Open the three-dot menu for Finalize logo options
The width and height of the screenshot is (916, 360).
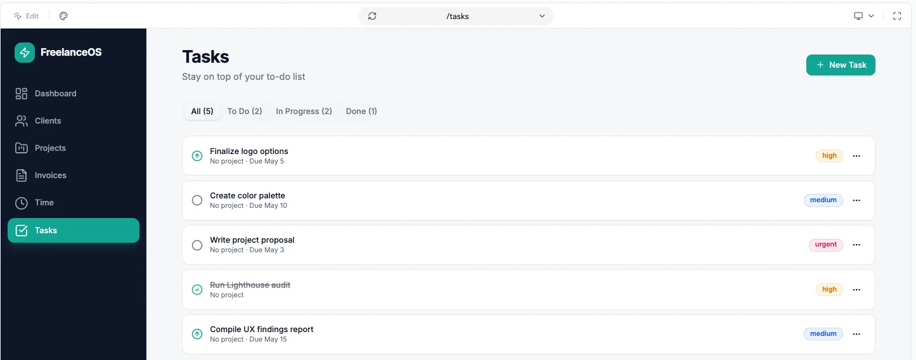(x=856, y=156)
